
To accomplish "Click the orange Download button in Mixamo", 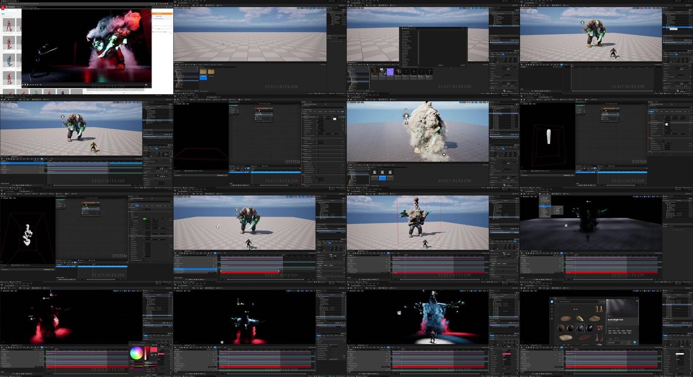I will [x=162, y=13].
